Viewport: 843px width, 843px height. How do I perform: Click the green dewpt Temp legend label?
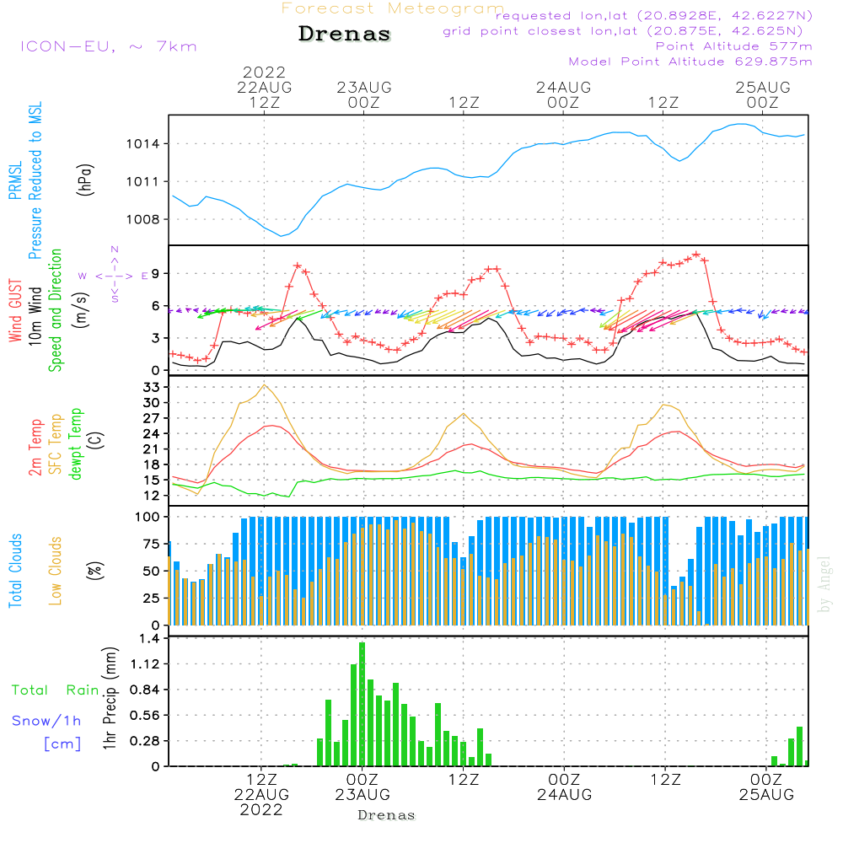(77, 443)
